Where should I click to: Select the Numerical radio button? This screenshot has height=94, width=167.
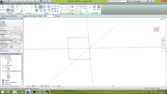30,16
